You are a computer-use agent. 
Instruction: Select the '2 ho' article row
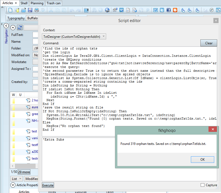[24, 100]
